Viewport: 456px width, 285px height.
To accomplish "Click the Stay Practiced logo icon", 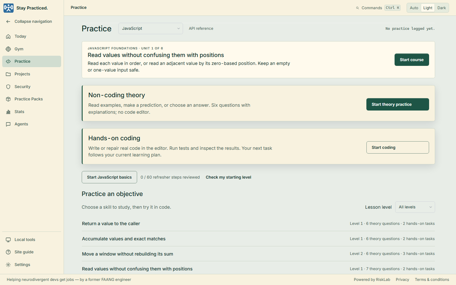I will 9,8.
